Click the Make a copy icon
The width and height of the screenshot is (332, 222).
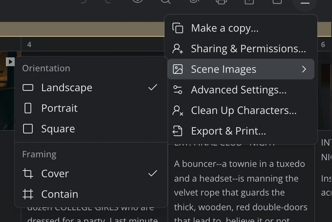(178, 28)
